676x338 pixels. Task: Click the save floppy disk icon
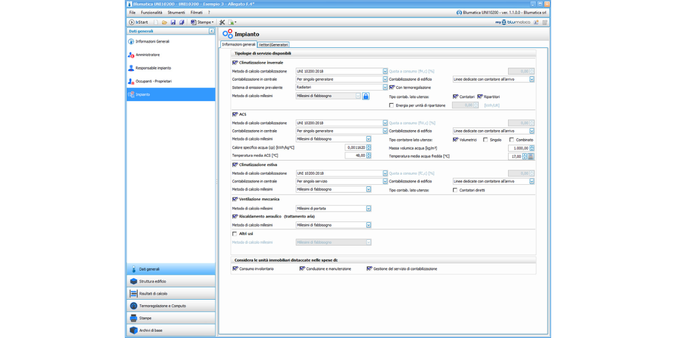pyautogui.click(x=173, y=23)
